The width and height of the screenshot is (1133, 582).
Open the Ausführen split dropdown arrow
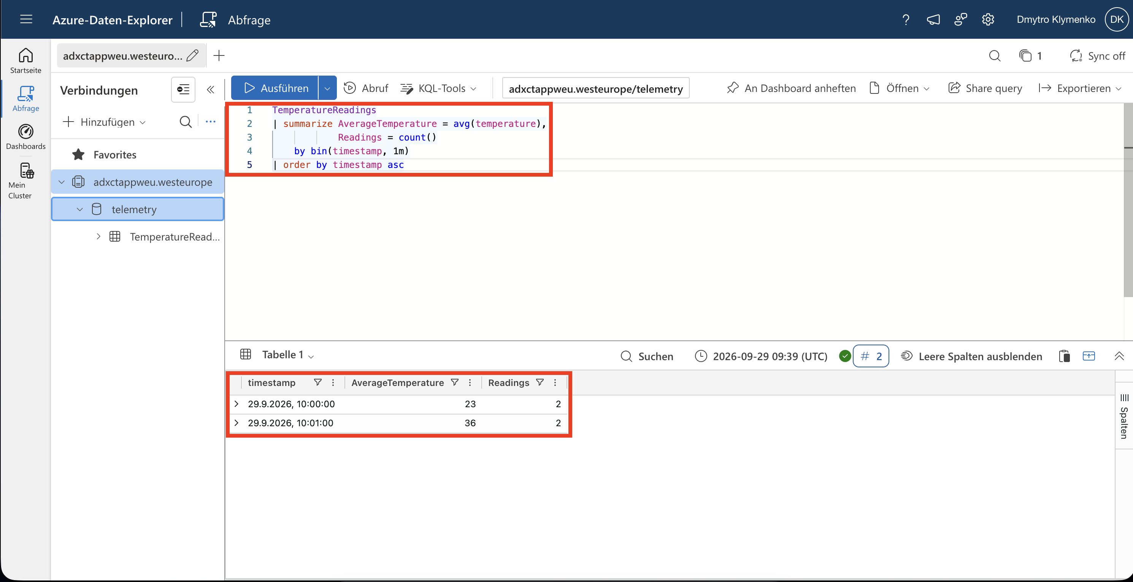pos(327,89)
